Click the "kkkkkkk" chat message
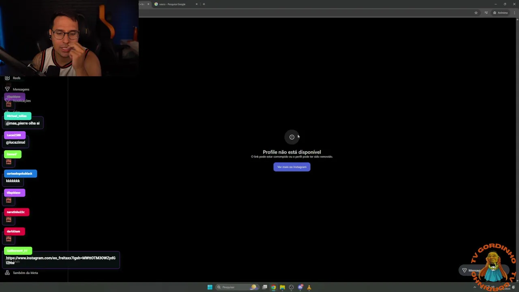This screenshot has height=292, width=519. pyautogui.click(x=13, y=181)
